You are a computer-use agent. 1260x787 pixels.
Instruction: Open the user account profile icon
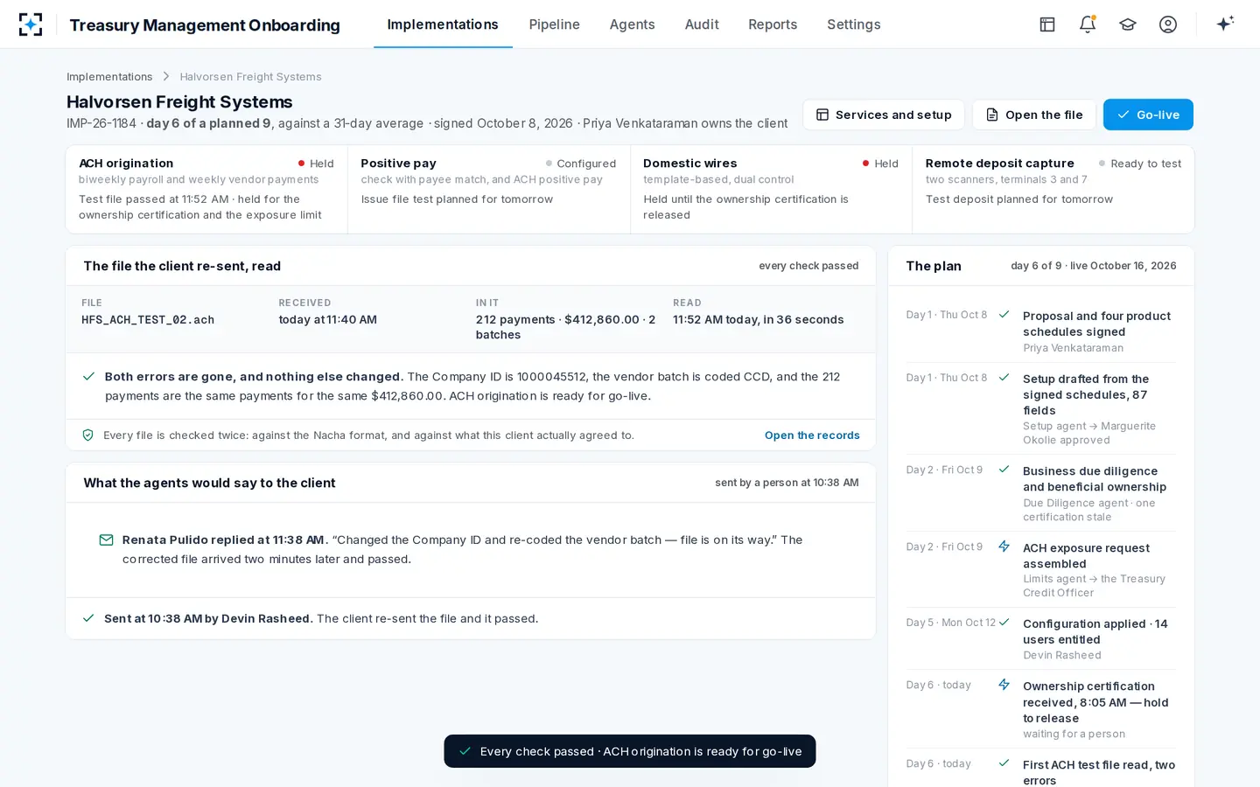1168,24
